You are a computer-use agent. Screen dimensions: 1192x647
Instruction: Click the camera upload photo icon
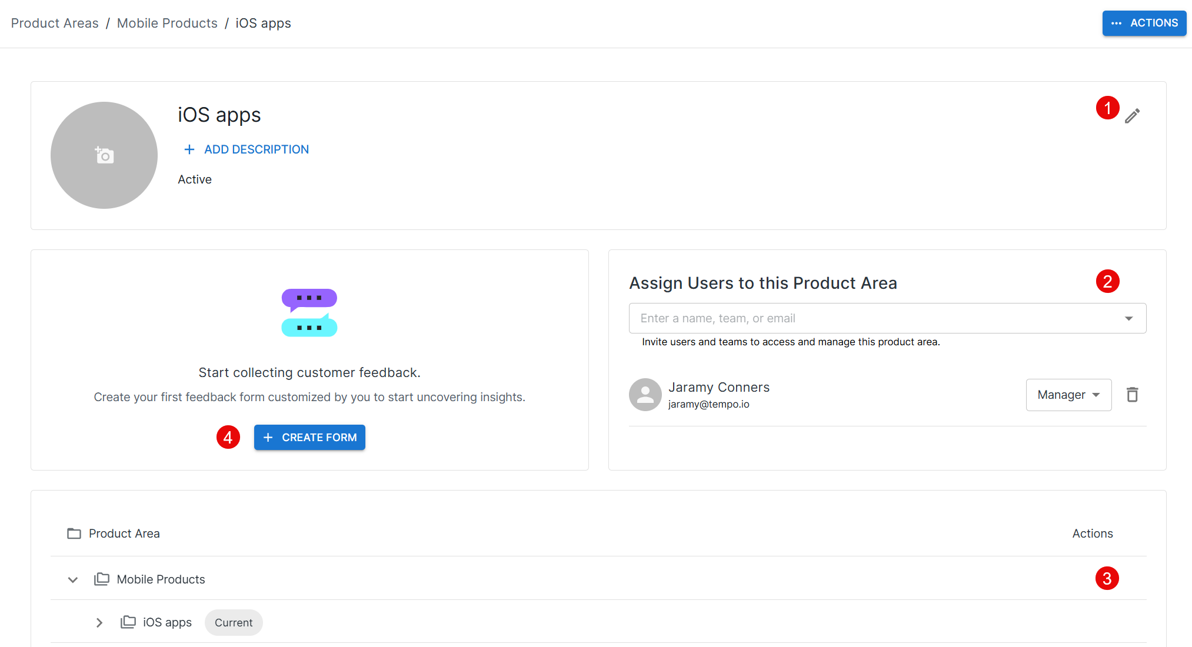[x=104, y=155]
